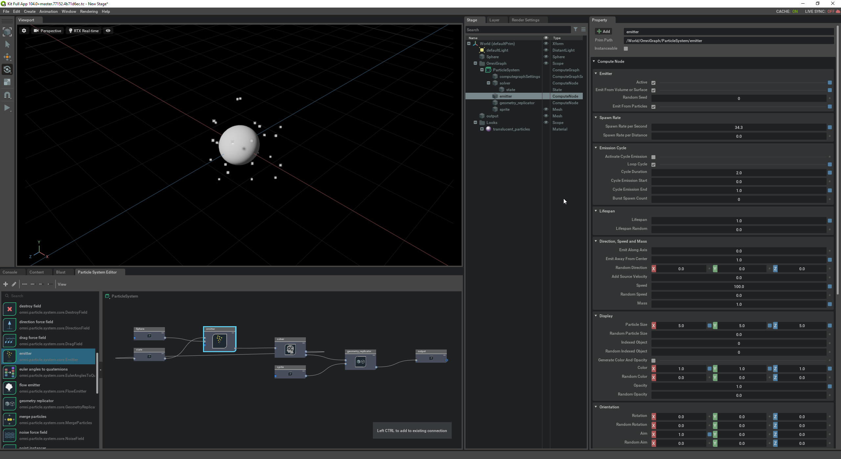Image resolution: width=841 pixels, height=459 pixels.
Task: Select the solver node in particle graph
Action: click(x=290, y=348)
